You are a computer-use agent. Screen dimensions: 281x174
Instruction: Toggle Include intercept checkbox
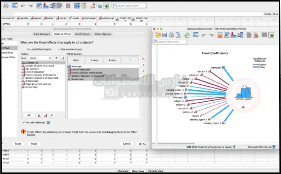23,122
